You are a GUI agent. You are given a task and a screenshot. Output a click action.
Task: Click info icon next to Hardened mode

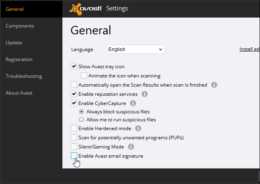click(x=138, y=128)
